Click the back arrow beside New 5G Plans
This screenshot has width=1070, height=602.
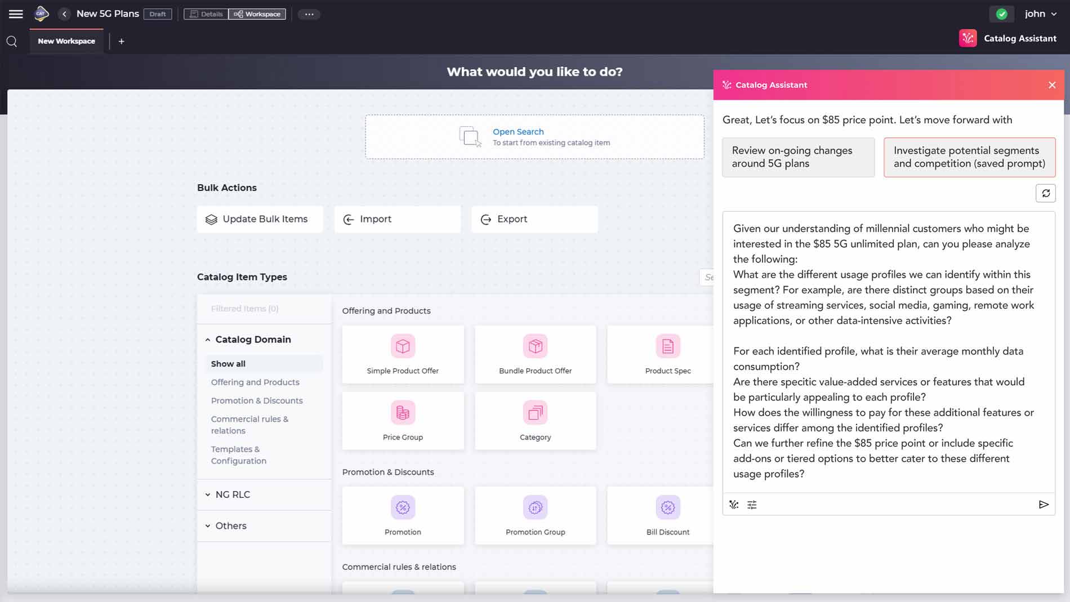64,14
